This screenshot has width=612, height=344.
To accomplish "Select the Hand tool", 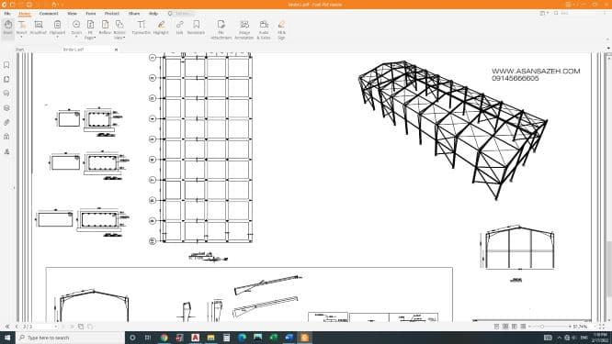I will point(7,28).
